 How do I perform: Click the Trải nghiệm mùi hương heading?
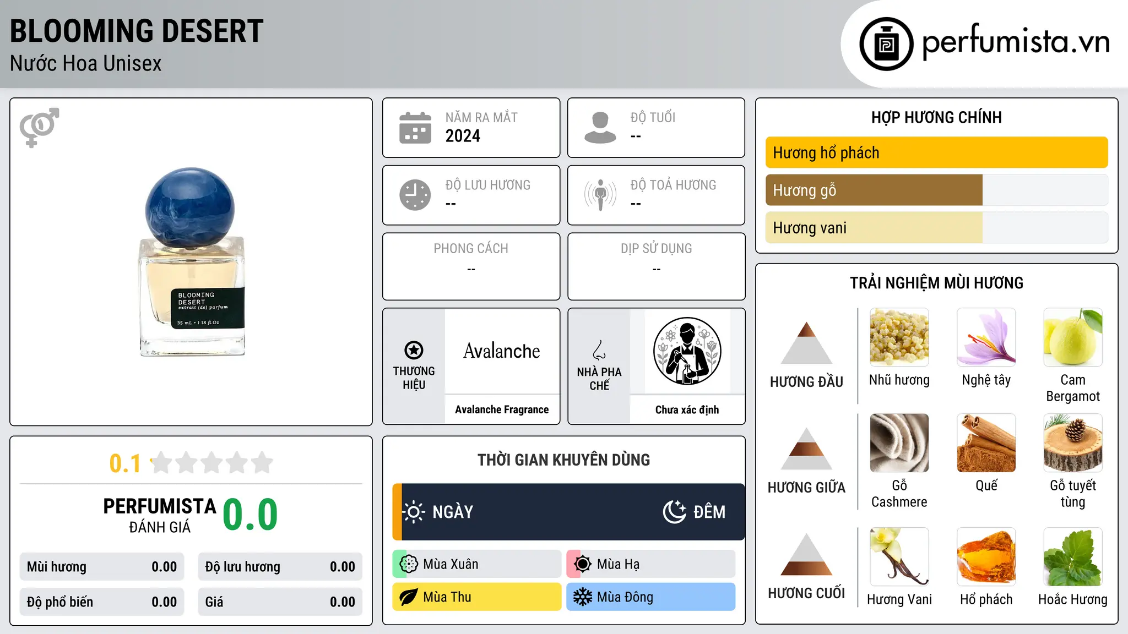(x=936, y=283)
